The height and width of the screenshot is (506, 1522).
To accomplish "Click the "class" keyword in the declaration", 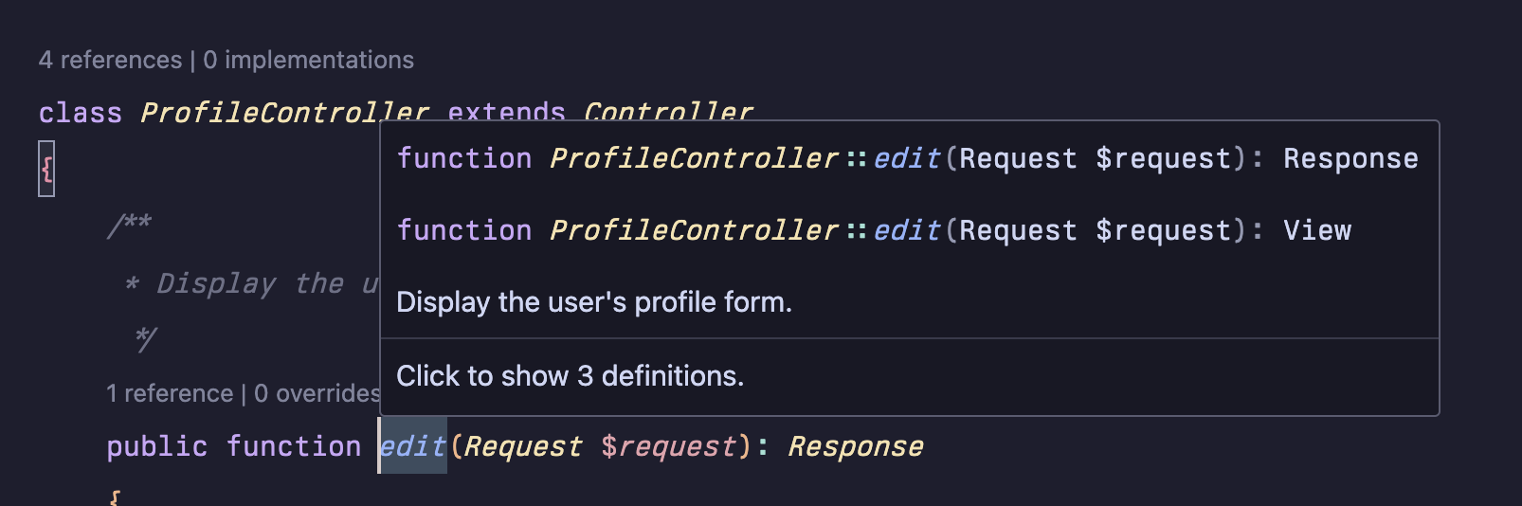I will tap(80, 113).
